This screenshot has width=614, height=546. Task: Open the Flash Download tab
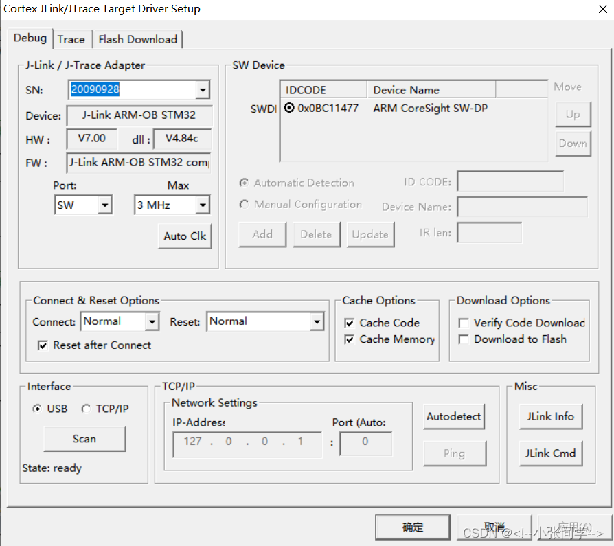(138, 40)
